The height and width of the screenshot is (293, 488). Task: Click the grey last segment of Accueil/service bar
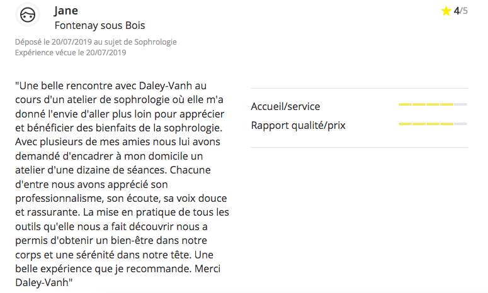tap(461, 104)
